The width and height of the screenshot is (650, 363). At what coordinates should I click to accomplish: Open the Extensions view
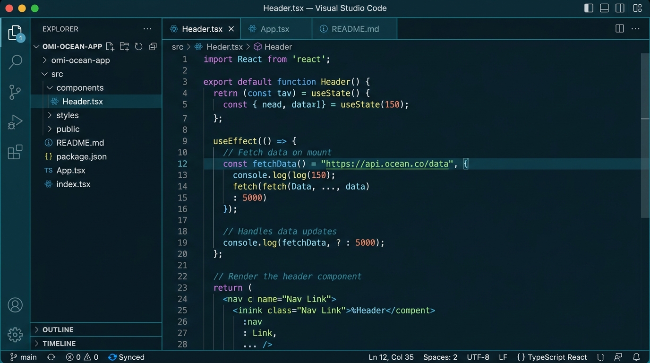coord(15,152)
